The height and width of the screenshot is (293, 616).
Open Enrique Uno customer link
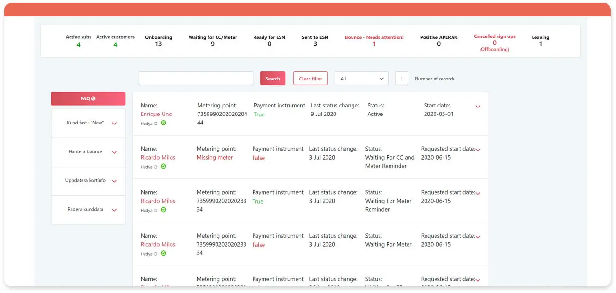click(x=156, y=114)
